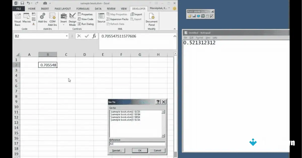Expand the formula bar with its chevron
The image size is (302, 158).
pos(175,36)
